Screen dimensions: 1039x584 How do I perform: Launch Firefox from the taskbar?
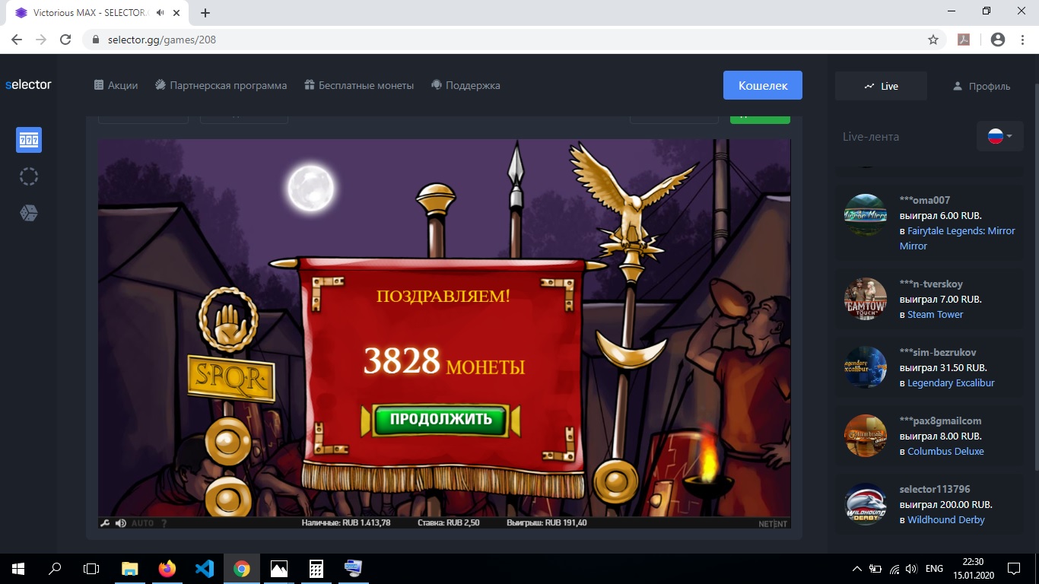[167, 568]
